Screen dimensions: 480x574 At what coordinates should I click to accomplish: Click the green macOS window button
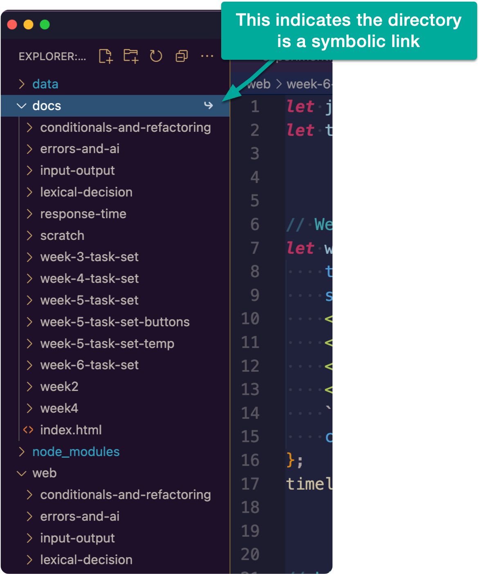pos(45,25)
